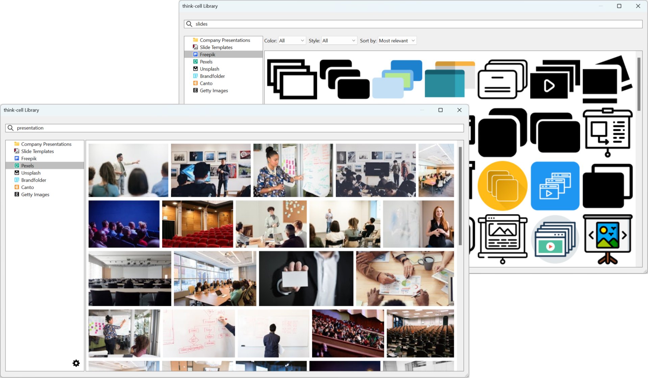The height and width of the screenshot is (378, 648).
Task: Select photo of empty lecture hall desks
Action: point(420,333)
